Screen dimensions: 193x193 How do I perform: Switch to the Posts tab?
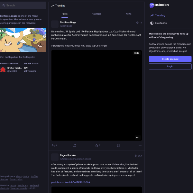tap(65, 14)
